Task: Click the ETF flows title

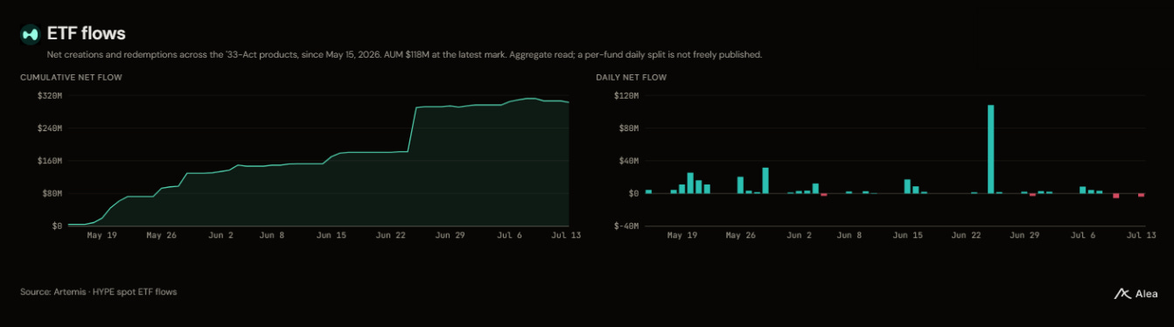Action: pyautogui.click(x=86, y=33)
